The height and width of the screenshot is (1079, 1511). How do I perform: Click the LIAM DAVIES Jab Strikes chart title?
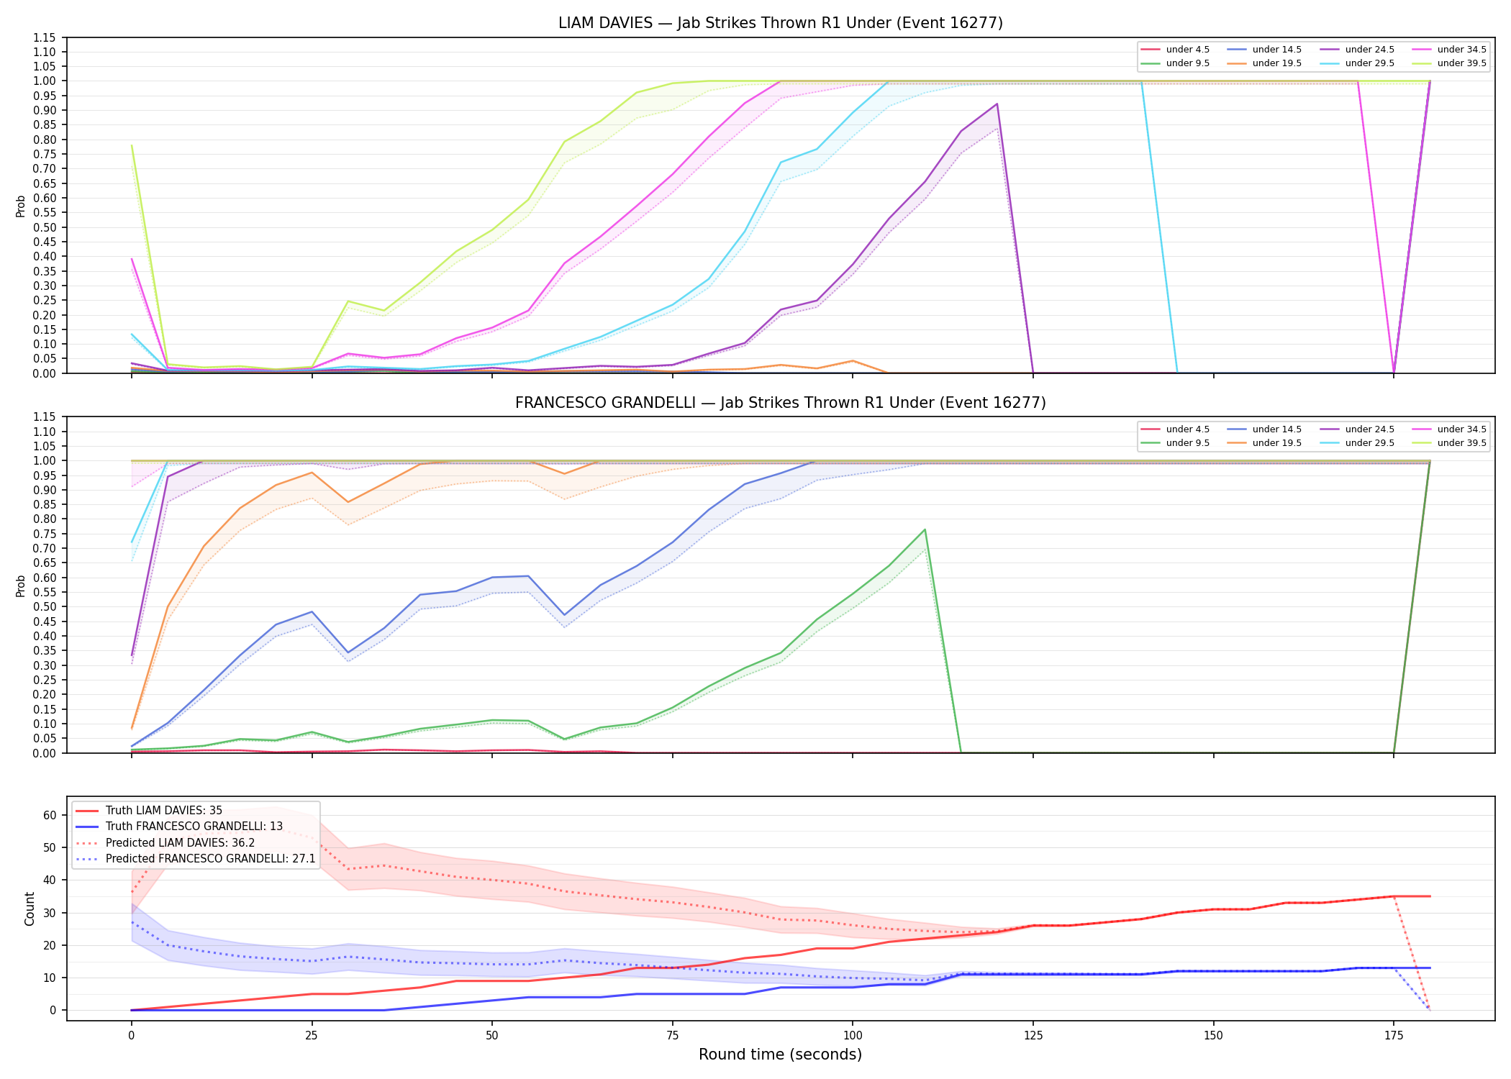[x=781, y=23]
